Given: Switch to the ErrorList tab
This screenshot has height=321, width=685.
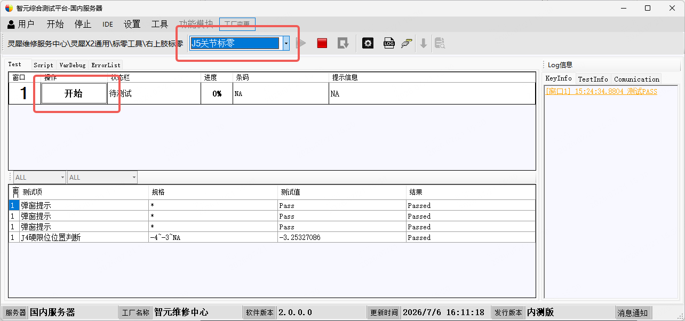Looking at the screenshot, I should coord(106,65).
